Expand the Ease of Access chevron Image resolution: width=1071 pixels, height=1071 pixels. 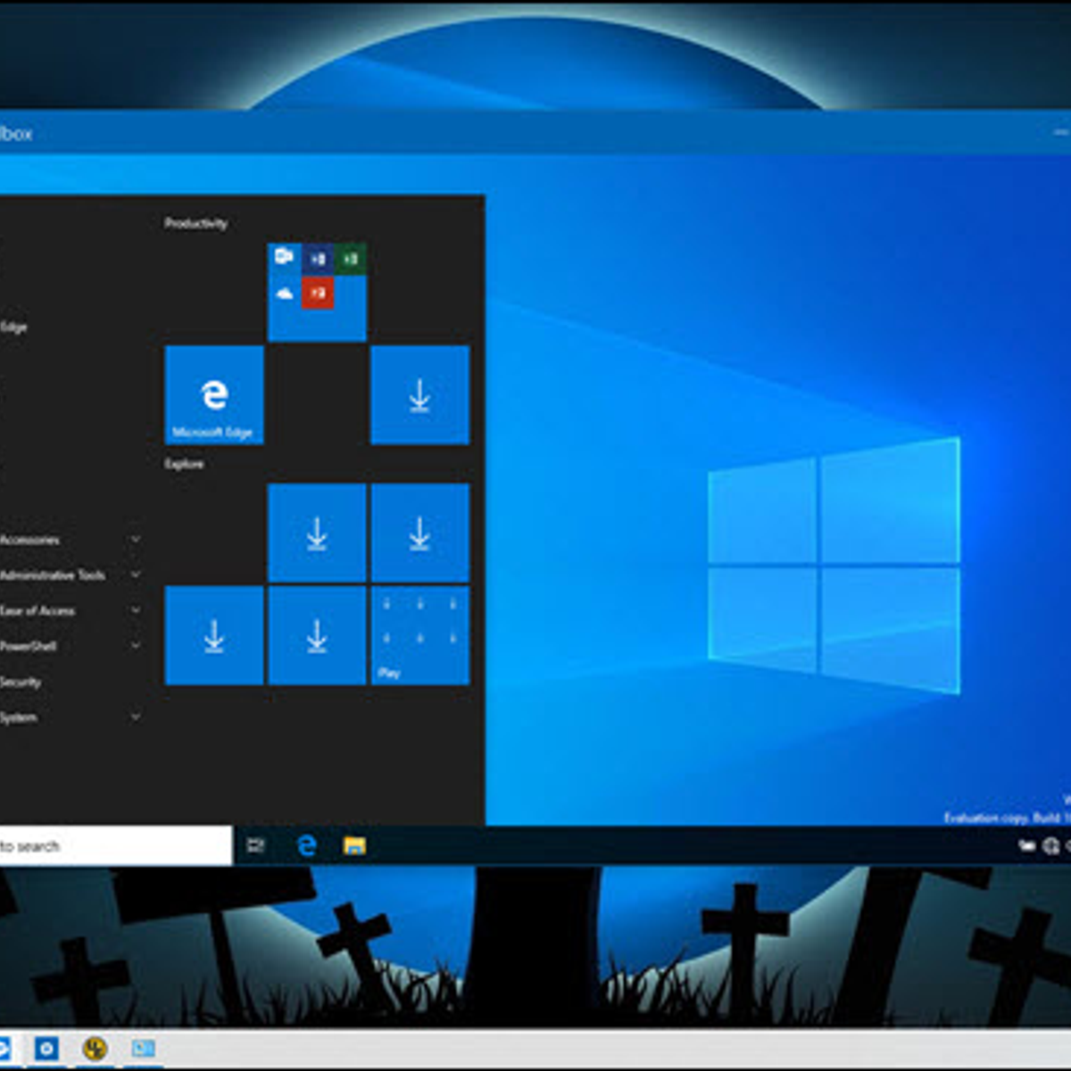click(x=136, y=610)
